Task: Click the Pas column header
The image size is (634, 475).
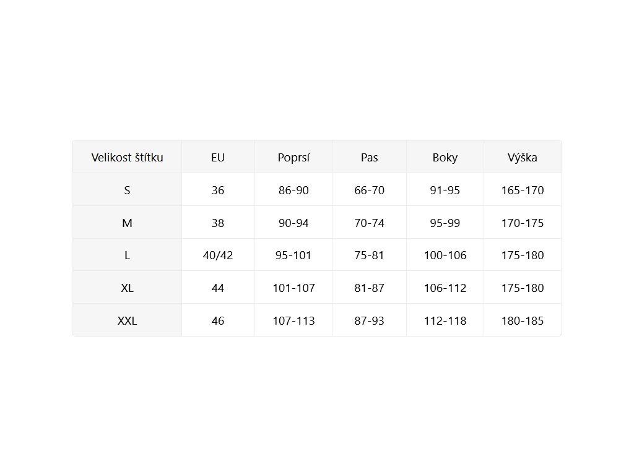Action: [x=369, y=157]
